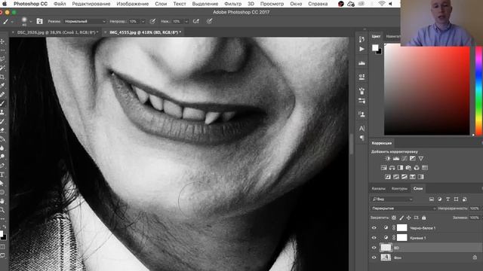Select the Path Selection arrow tool
This screenshot has height=271, width=483.
(2, 184)
